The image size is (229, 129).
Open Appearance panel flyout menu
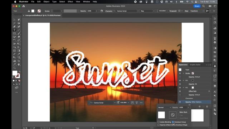(x=210, y=64)
